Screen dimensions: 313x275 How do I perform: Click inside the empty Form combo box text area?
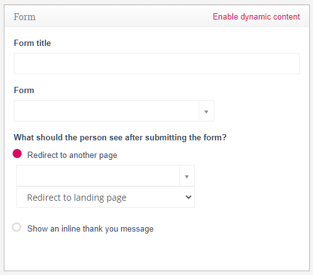click(x=106, y=111)
